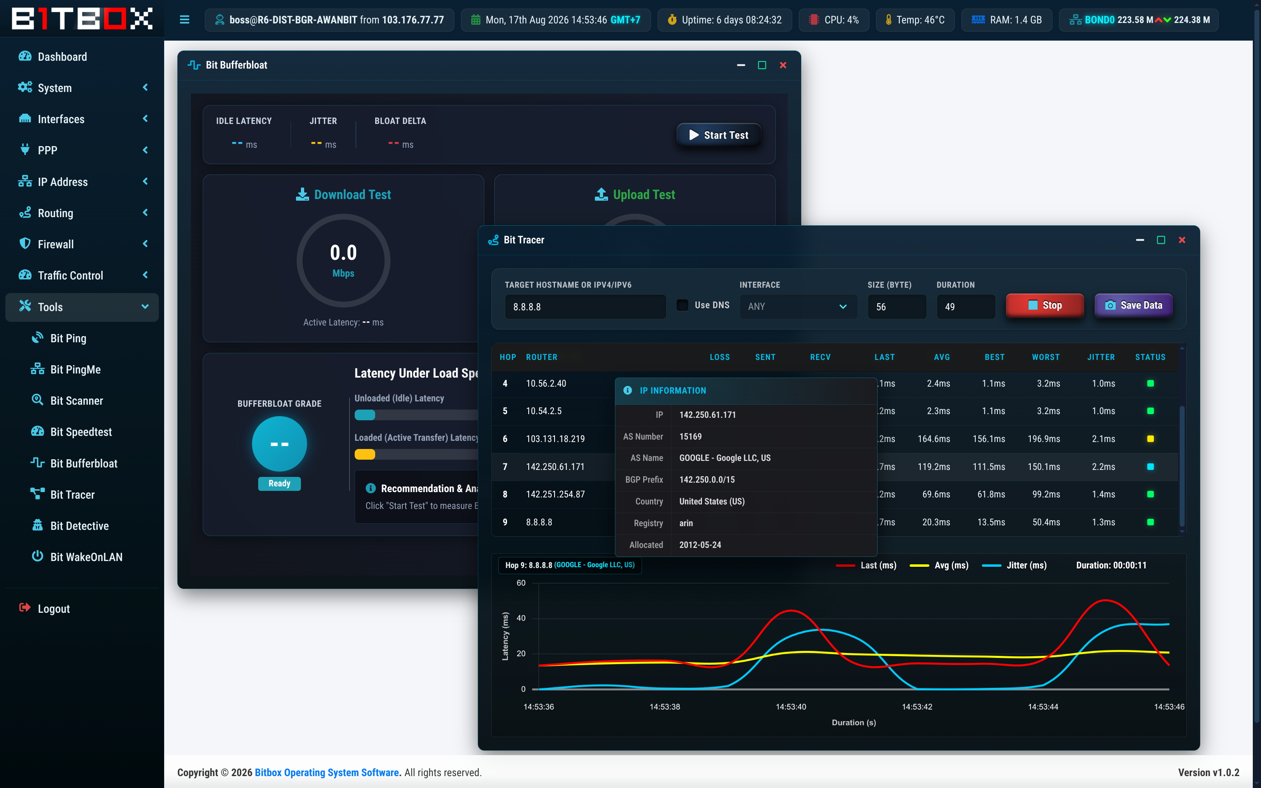Viewport: 1261px width, 788px height.
Task: Open the PPP menu item
Action: 82,150
